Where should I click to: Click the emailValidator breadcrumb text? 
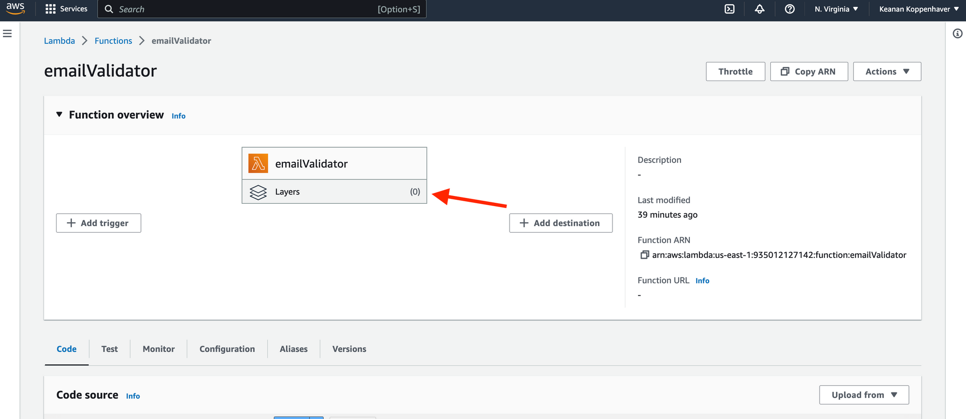pos(181,41)
